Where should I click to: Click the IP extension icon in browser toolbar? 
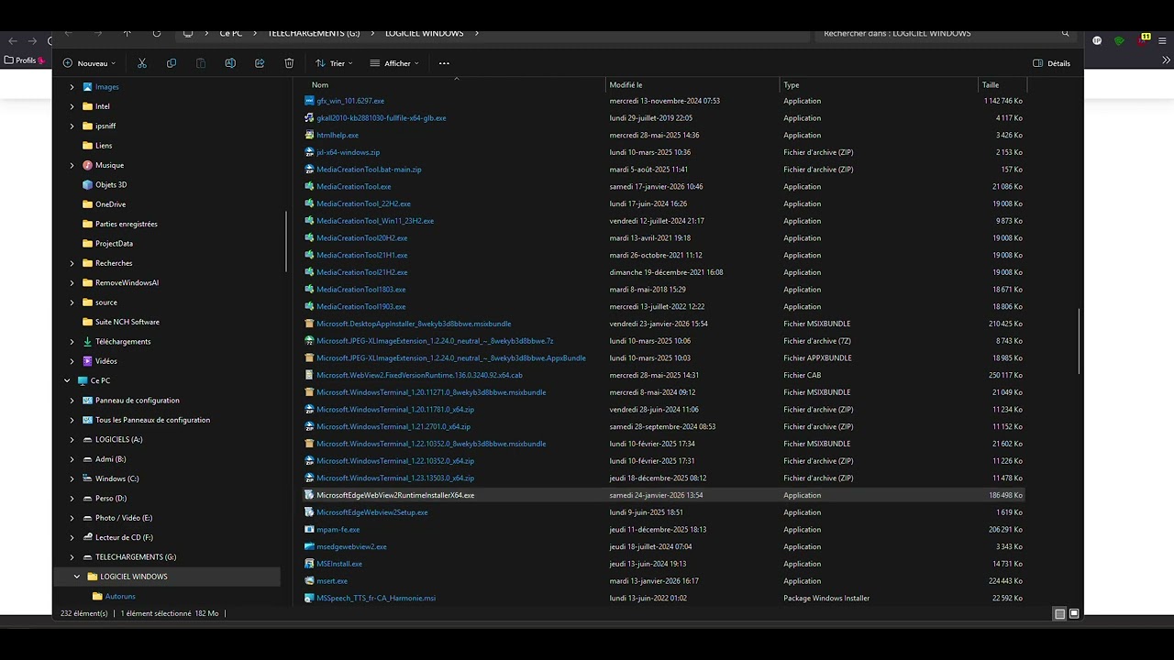[x=1097, y=40]
